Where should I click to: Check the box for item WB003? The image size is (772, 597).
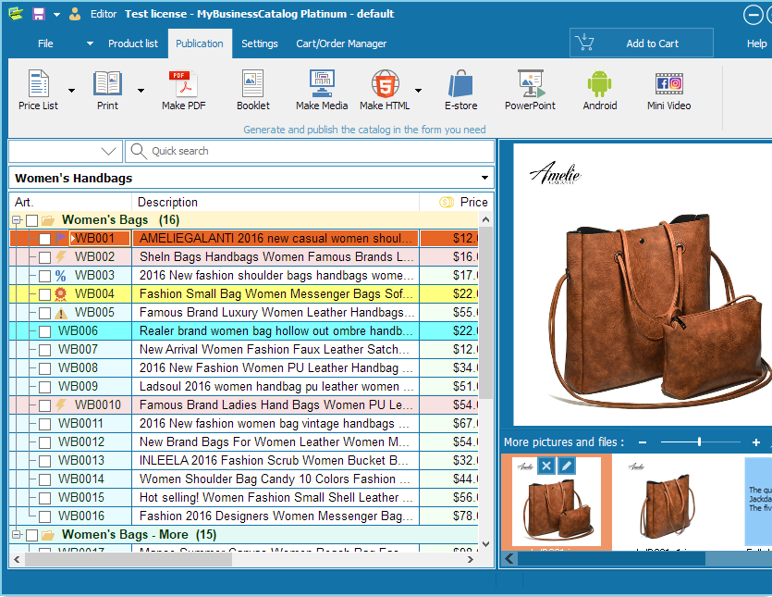click(x=44, y=276)
